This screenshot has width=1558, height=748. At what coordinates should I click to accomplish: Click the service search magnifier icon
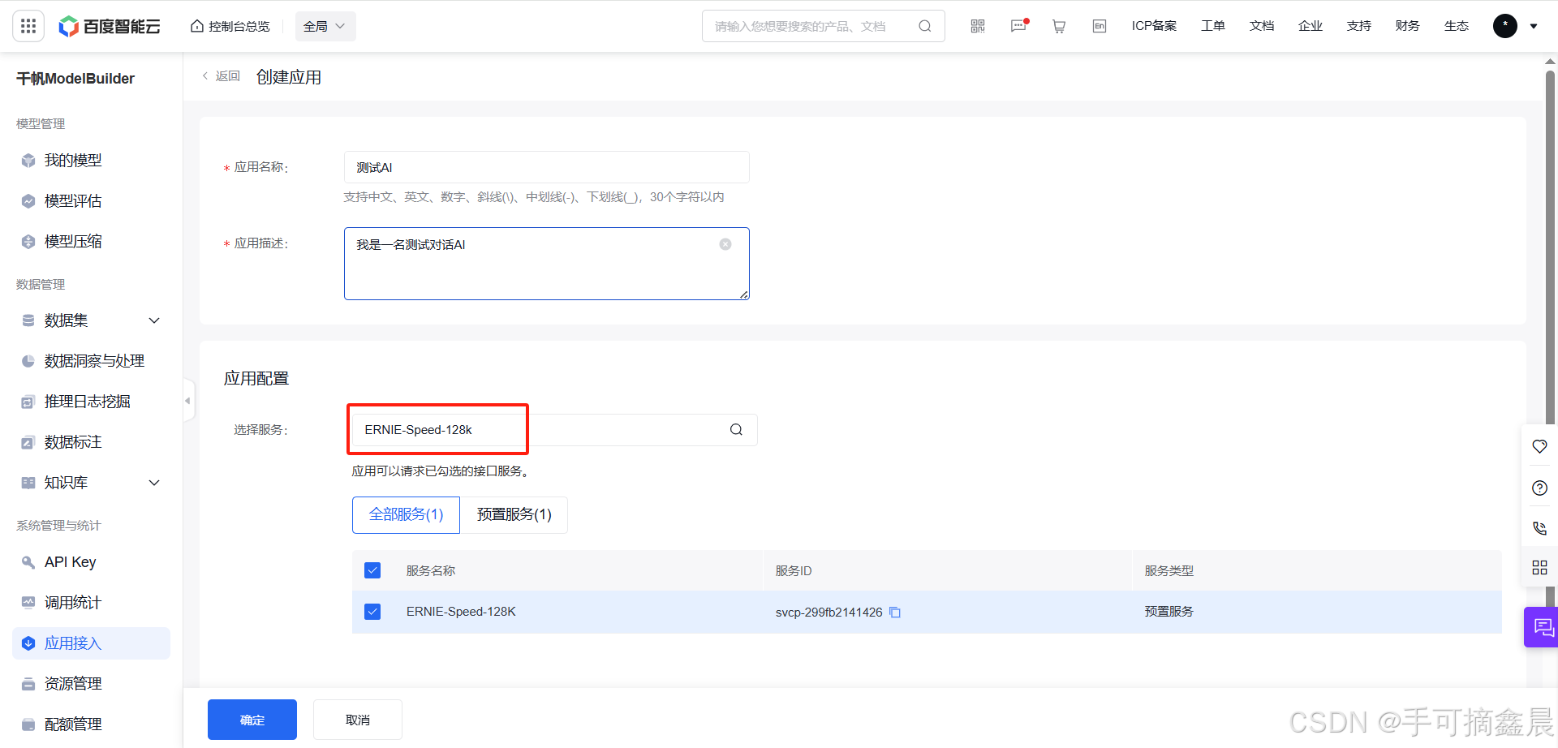click(736, 430)
